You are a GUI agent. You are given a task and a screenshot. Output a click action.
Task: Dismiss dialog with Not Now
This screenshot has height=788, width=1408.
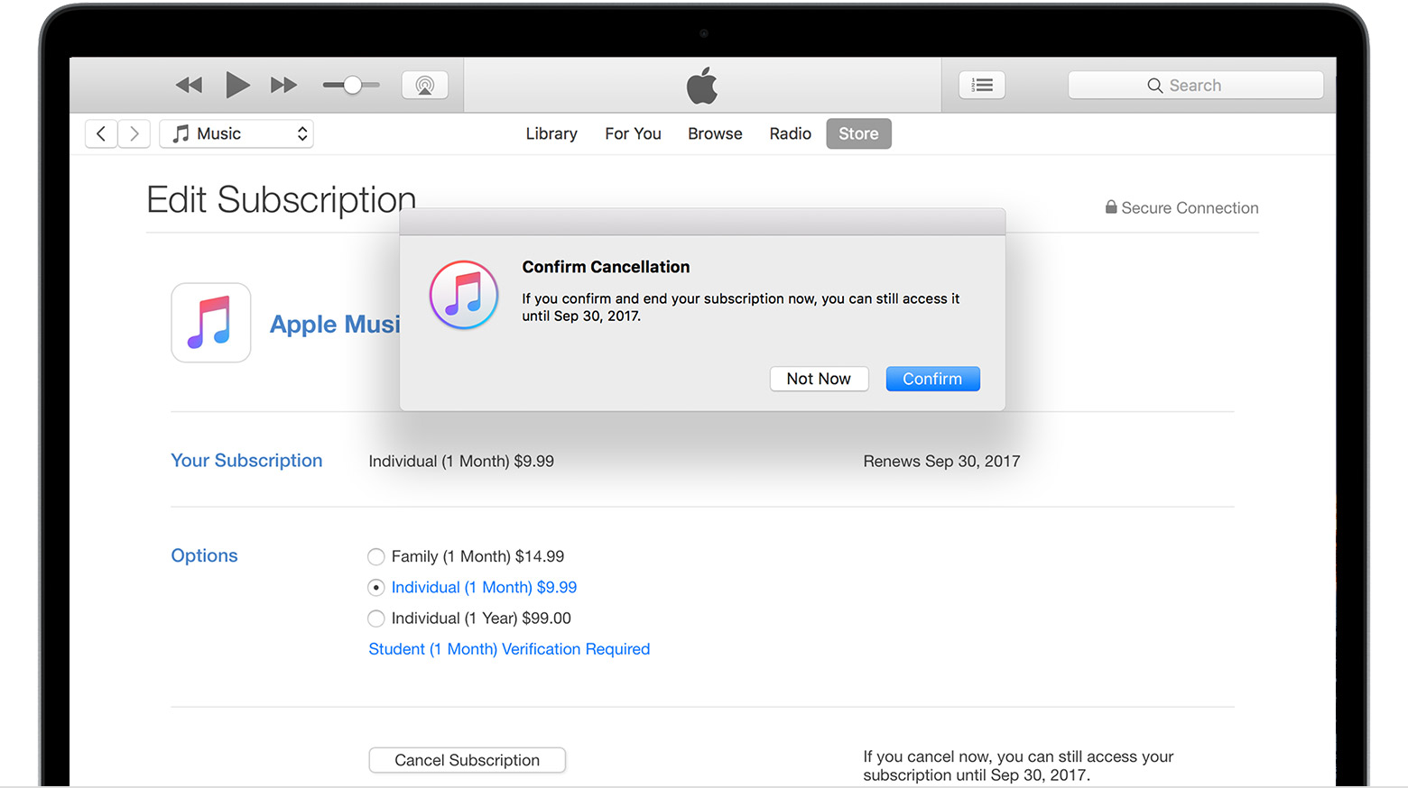pos(819,379)
